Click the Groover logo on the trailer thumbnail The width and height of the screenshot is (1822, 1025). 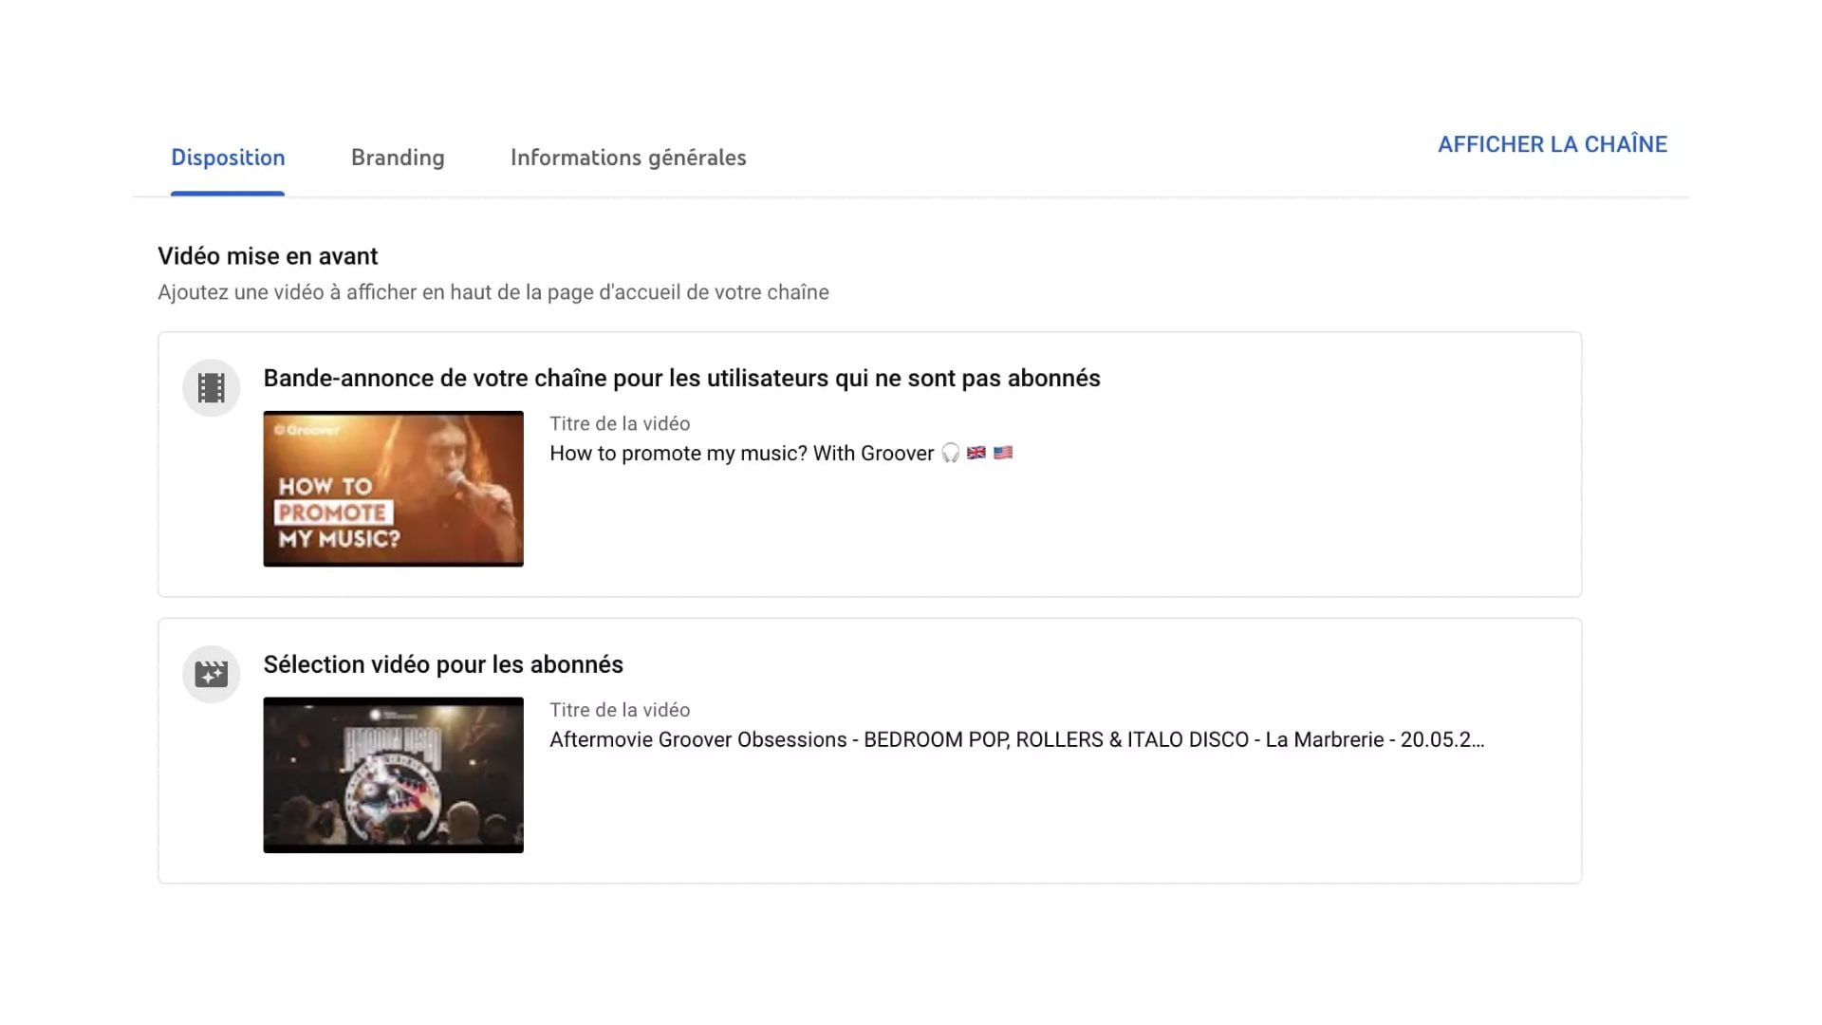[307, 430]
